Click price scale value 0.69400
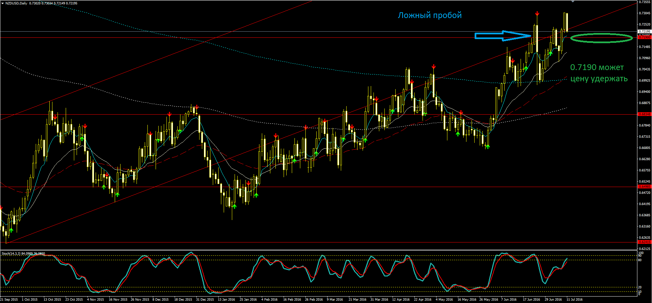 (x=645, y=92)
